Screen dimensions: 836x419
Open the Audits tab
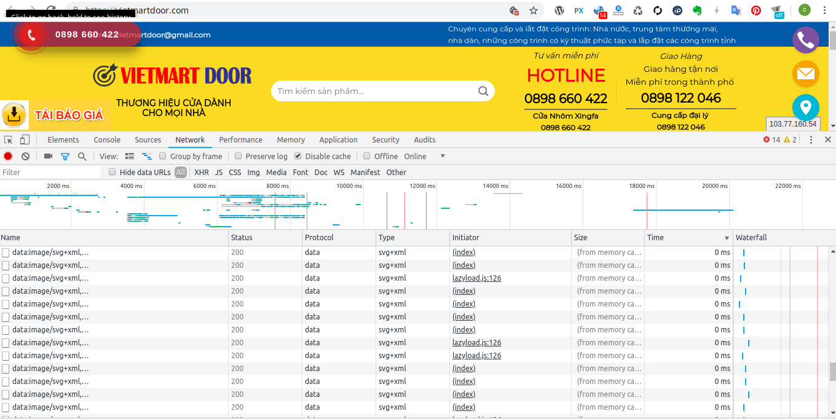425,140
